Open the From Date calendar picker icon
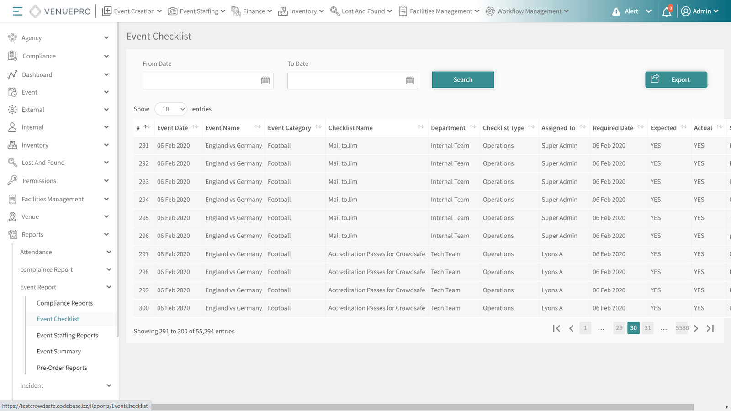Image resolution: width=731 pixels, height=411 pixels. pos(265,81)
